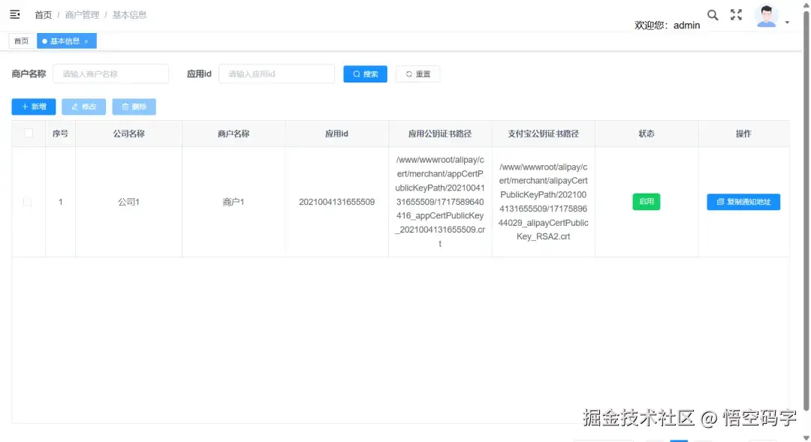Click the fullscreen toggle icon
The height and width of the screenshot is (442, 811).
click(736, 14)
